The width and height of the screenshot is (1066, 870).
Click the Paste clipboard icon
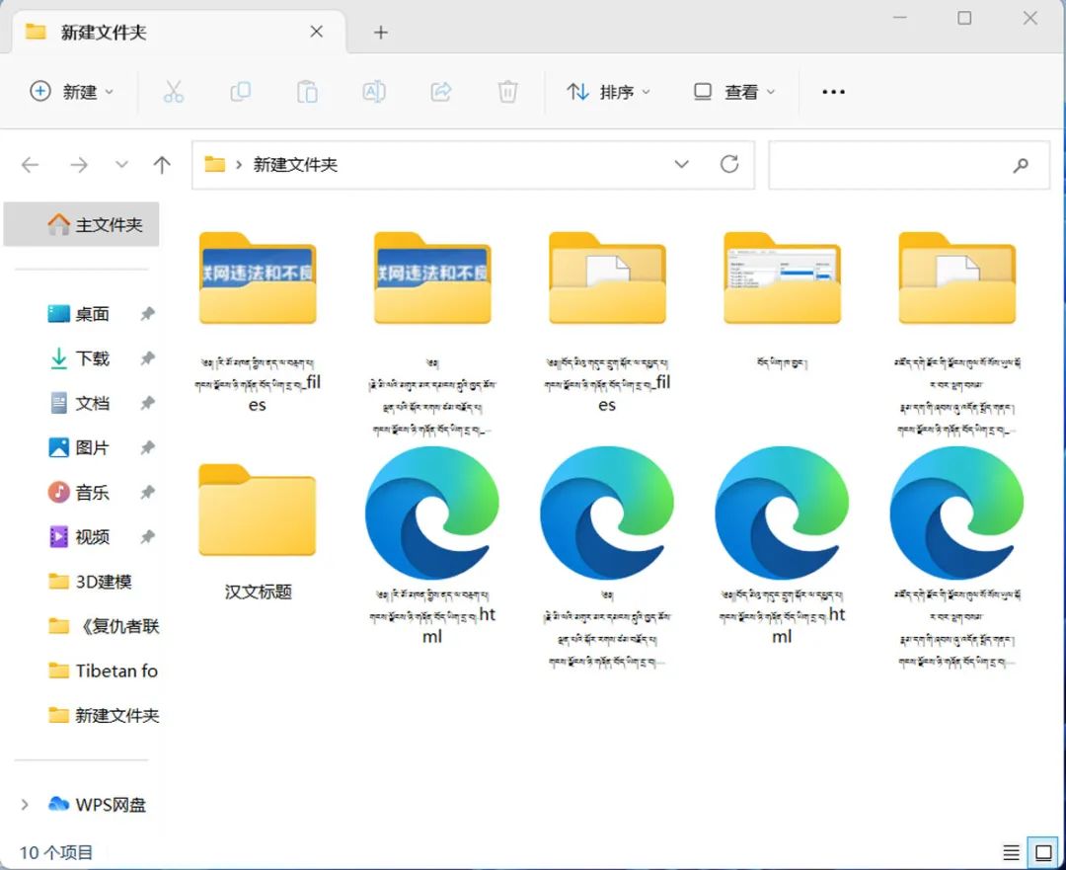(x=307, y=91)
